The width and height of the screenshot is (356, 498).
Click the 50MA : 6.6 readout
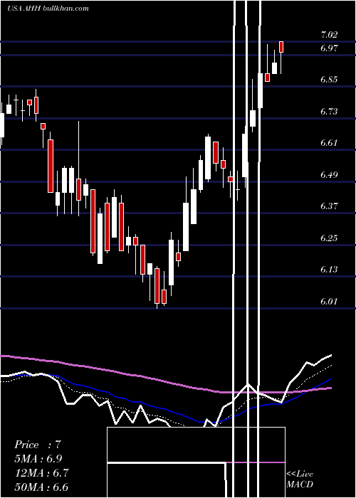tap(41, 487)
